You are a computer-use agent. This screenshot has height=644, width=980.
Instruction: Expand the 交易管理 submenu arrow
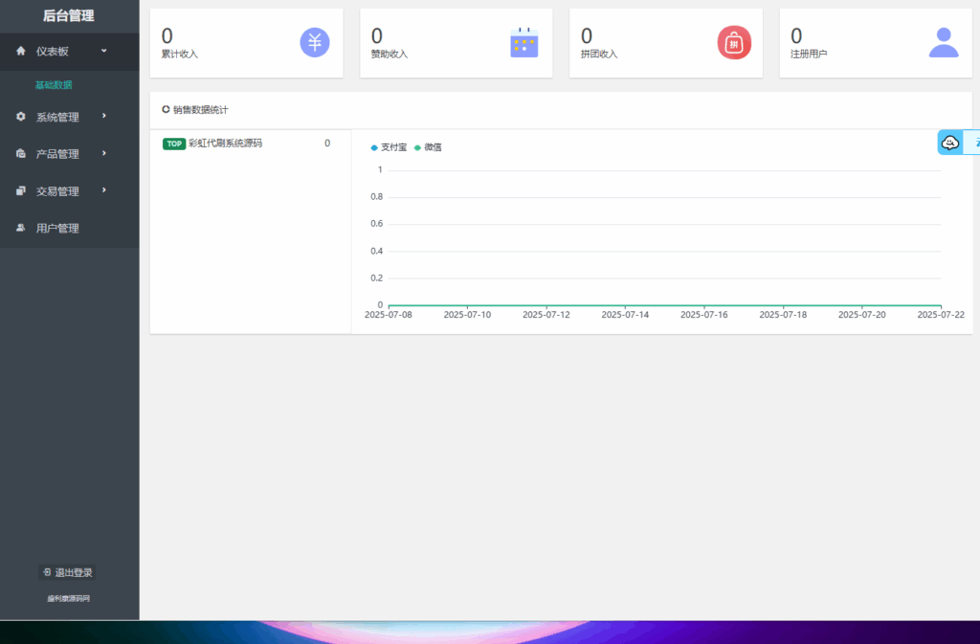(x=103, y=190)
